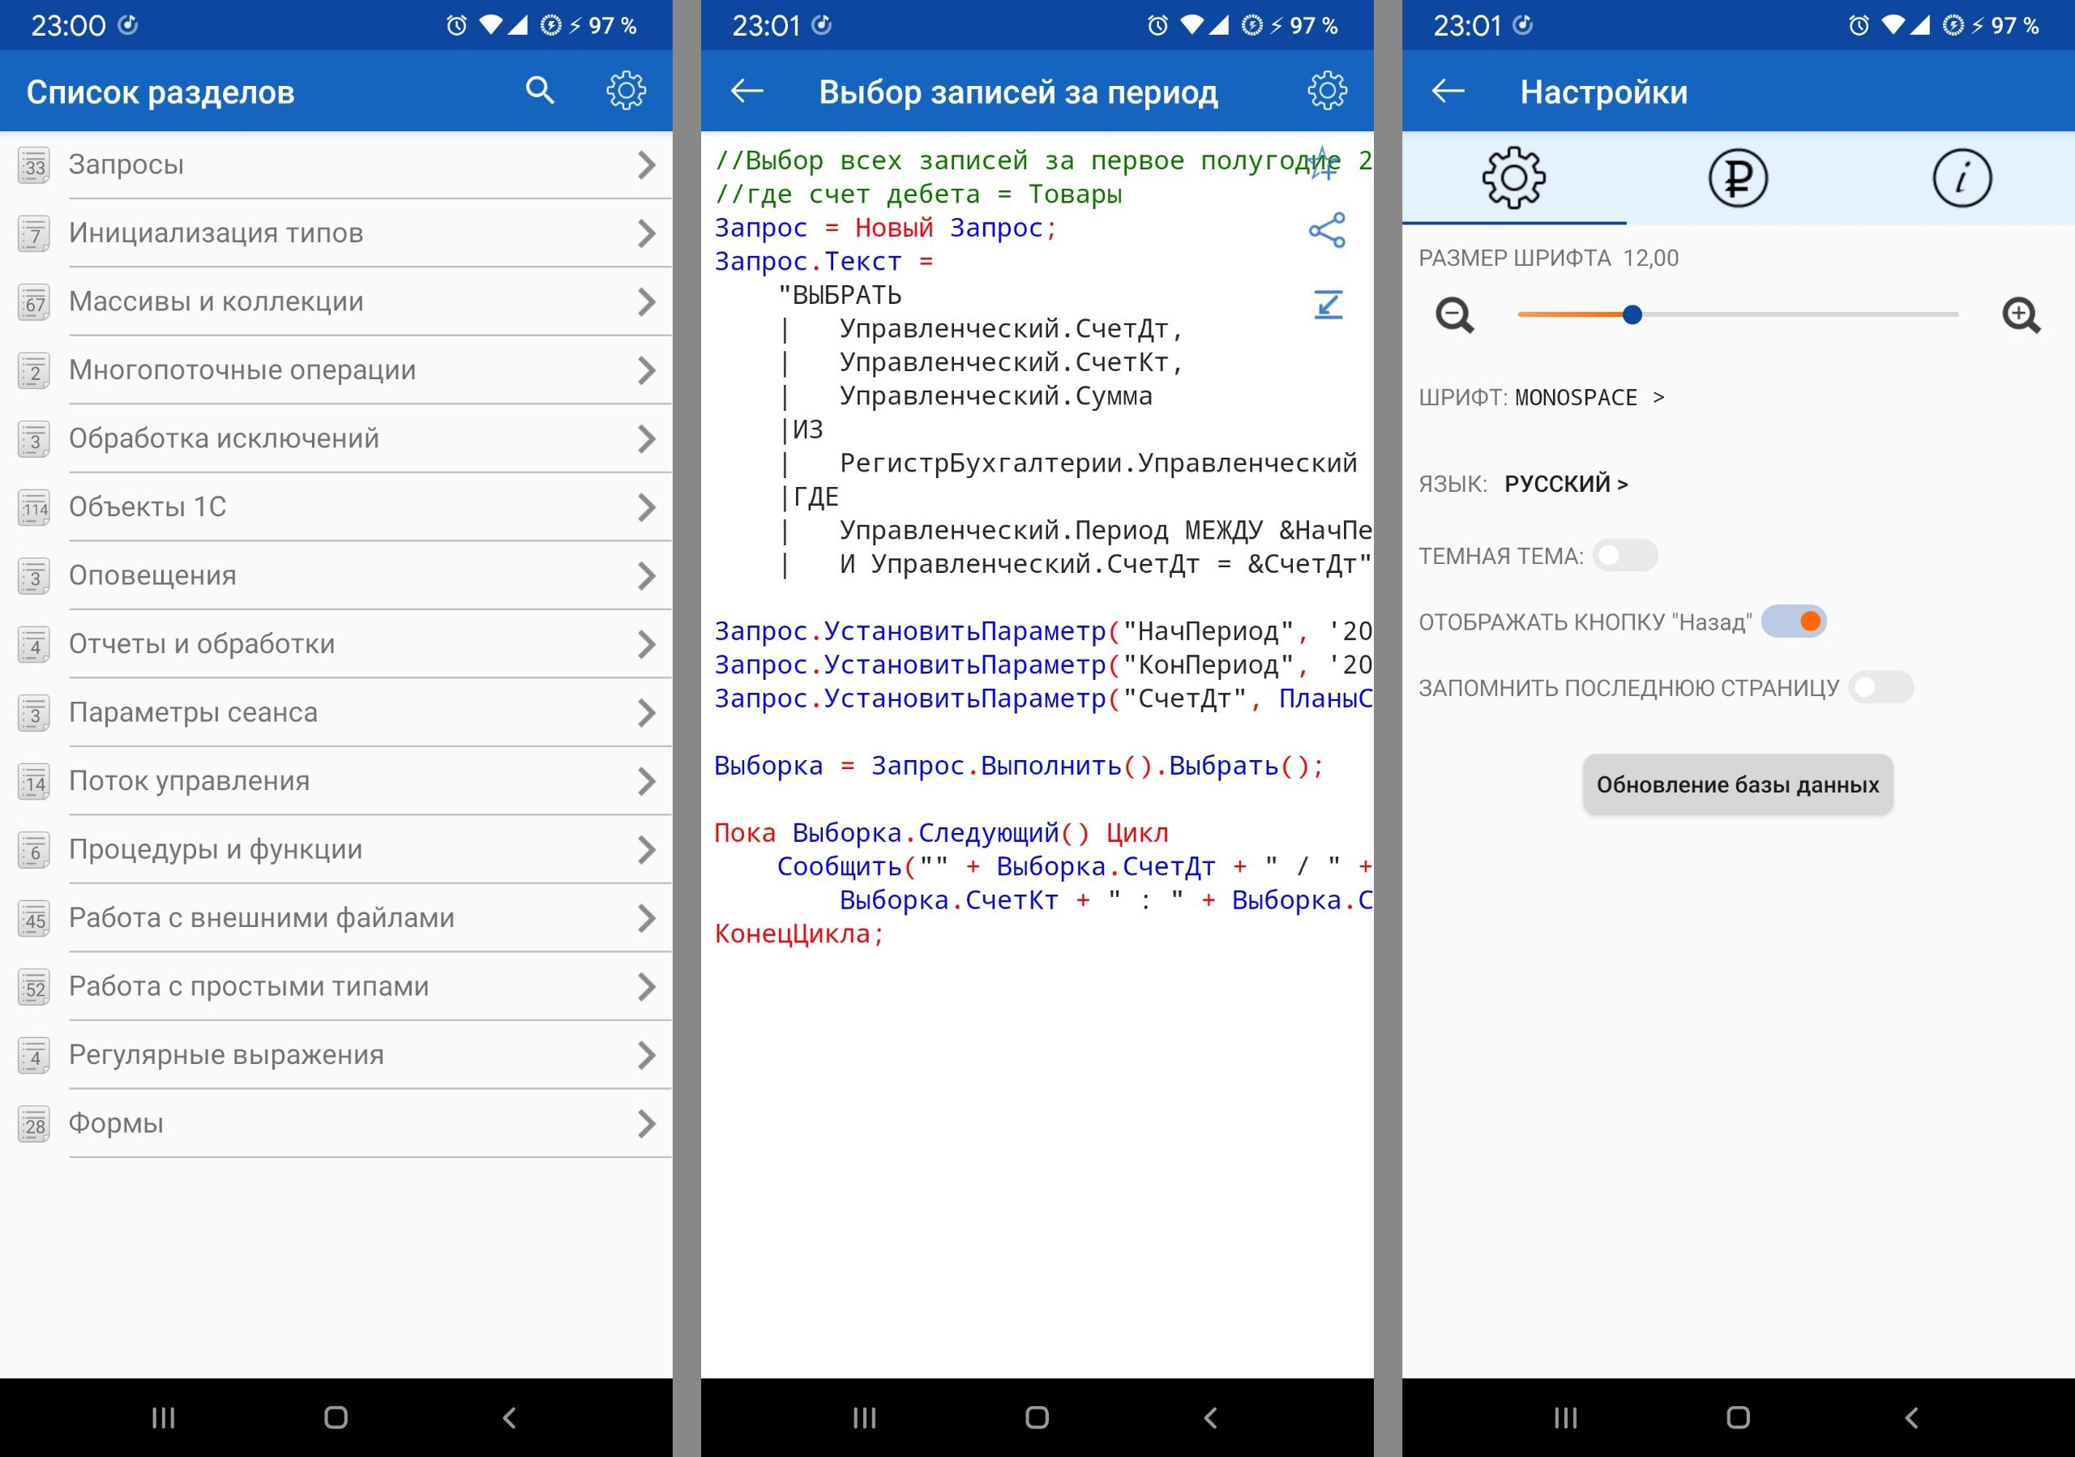Expand chevron for Работа с простыми типами
The height and width of the screenshot is (1457, 2075).
646,987
